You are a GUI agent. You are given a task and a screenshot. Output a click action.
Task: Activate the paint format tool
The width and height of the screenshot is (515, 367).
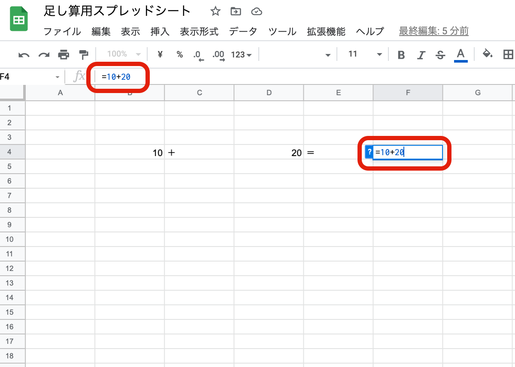83,54
